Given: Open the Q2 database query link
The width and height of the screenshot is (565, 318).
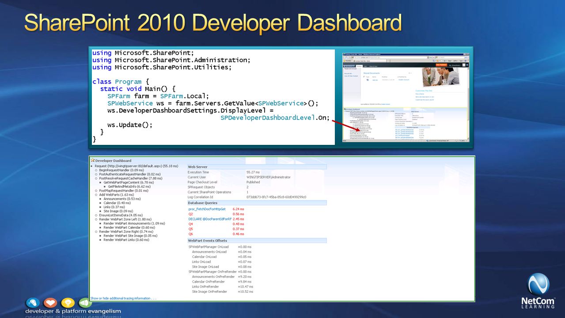Looking at the screenshot, I should click(190, 214).
